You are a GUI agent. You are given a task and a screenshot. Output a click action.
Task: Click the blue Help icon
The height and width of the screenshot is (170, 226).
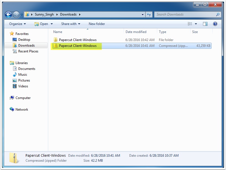point(215,24)
